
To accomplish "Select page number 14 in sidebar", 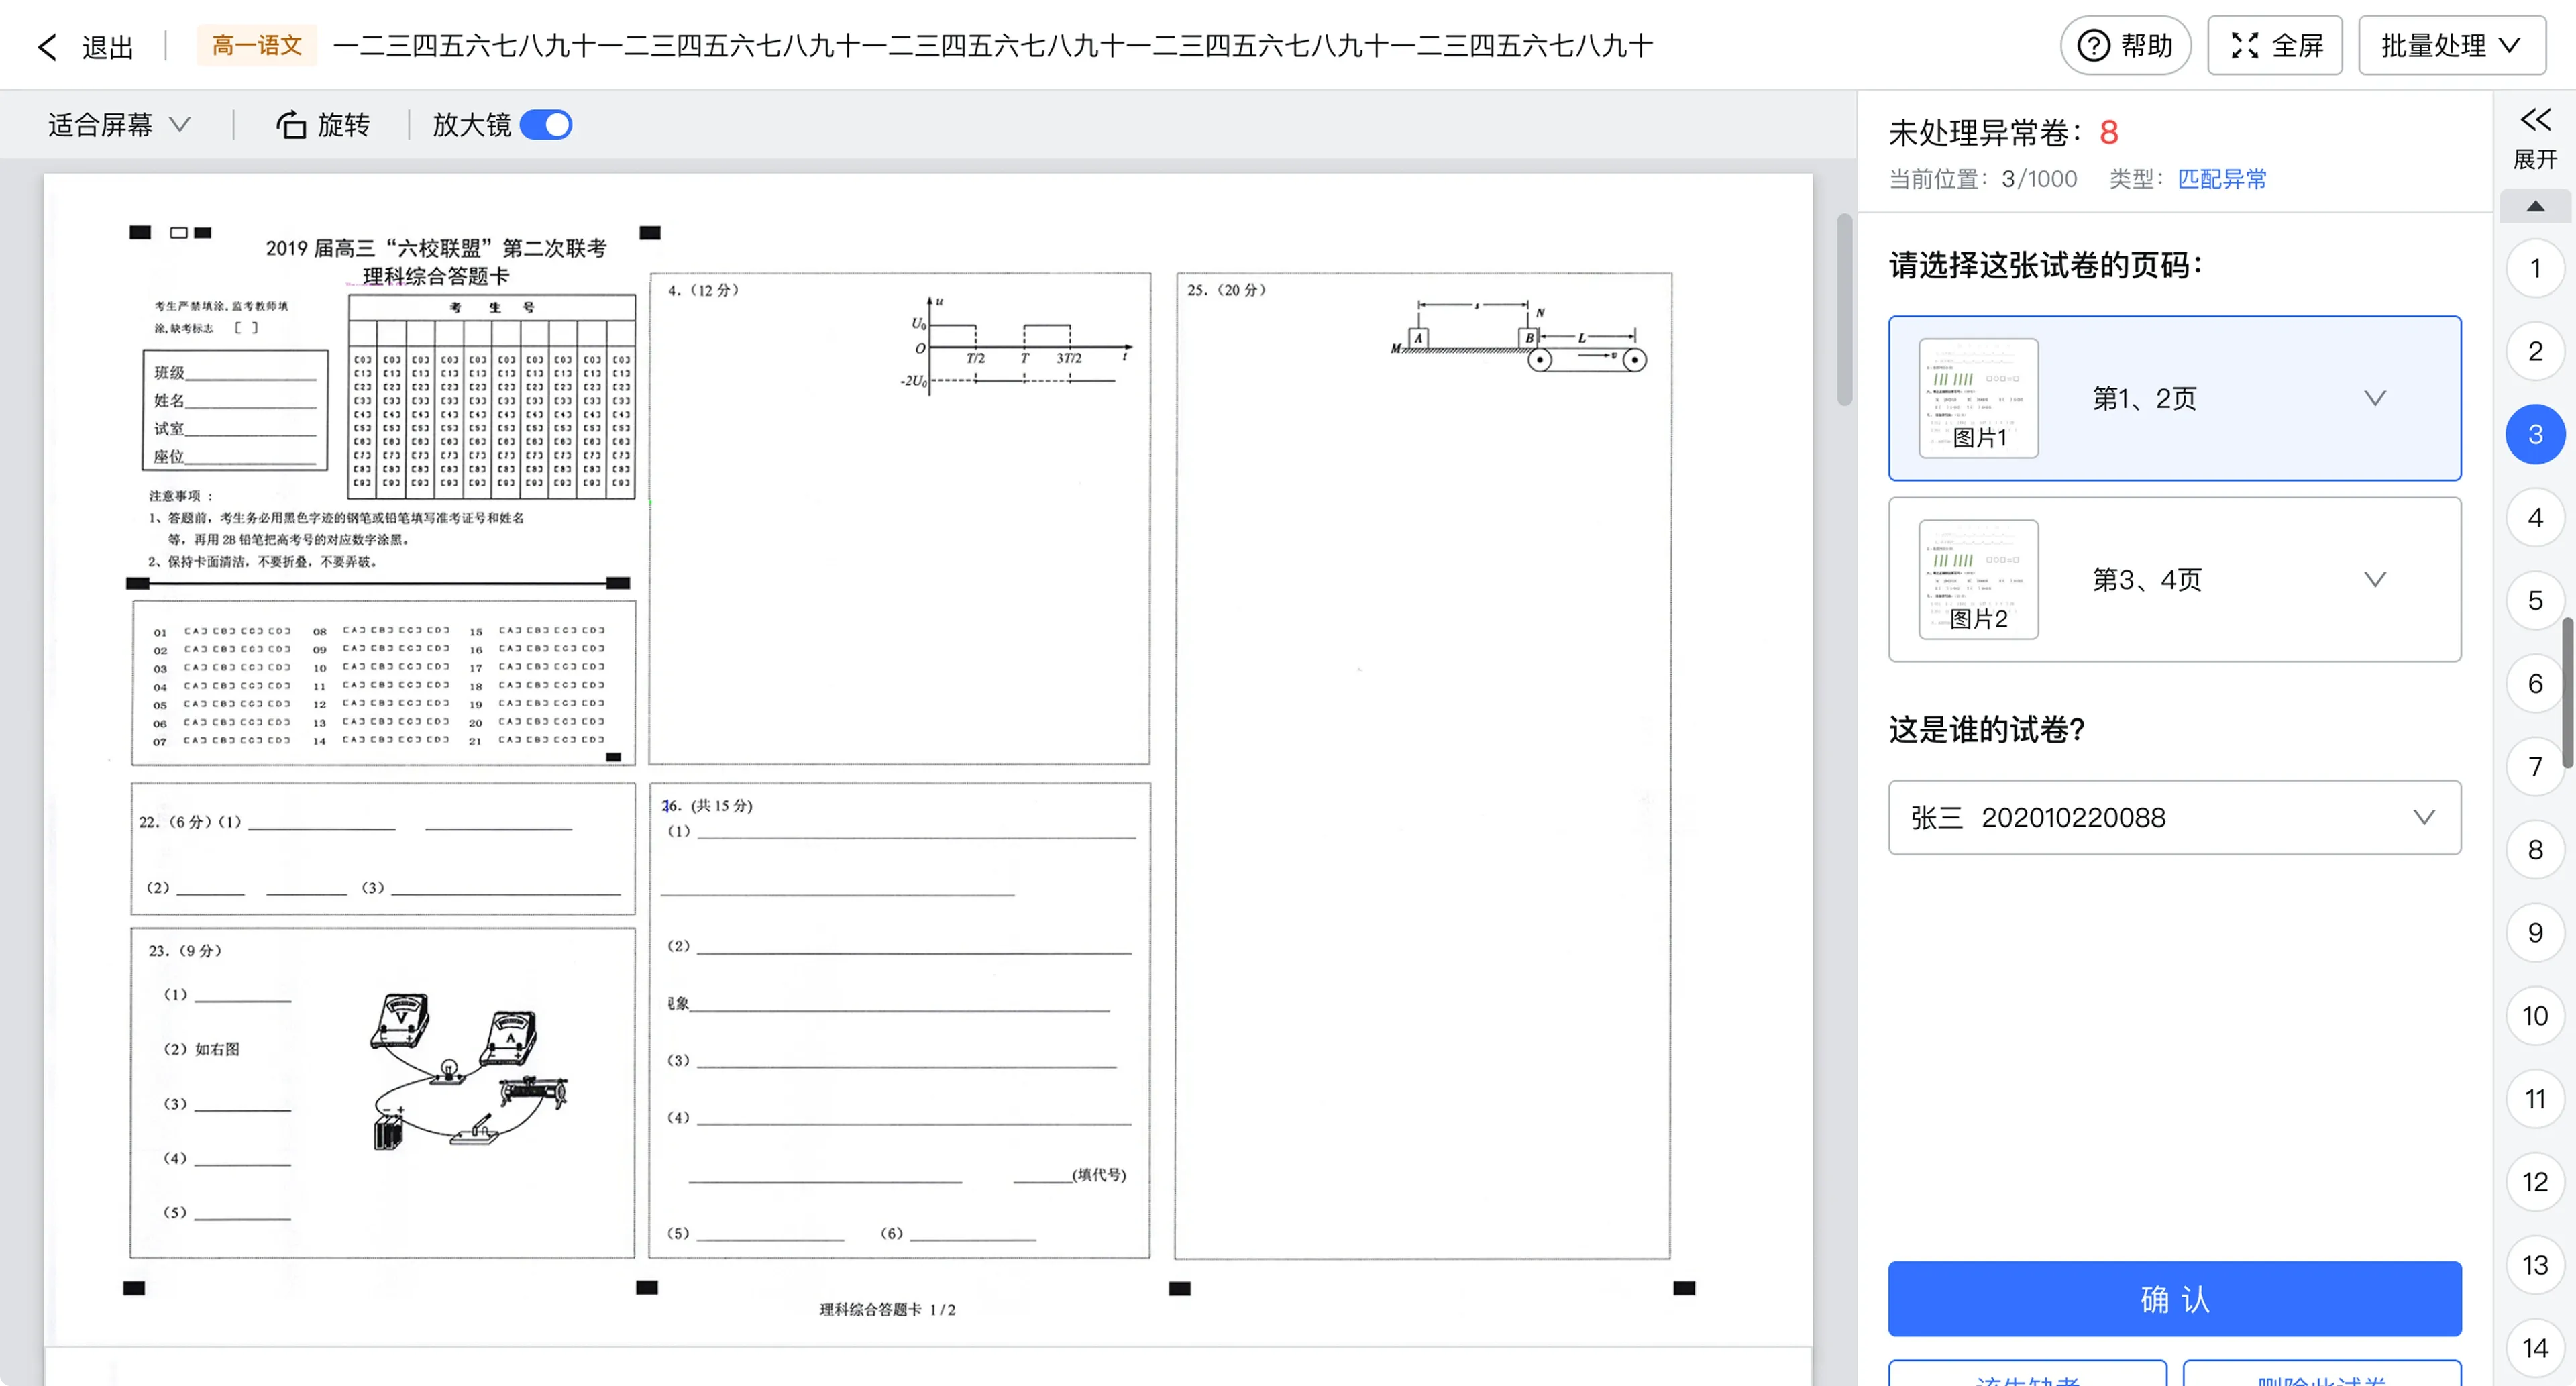I will [2535, 1347].
